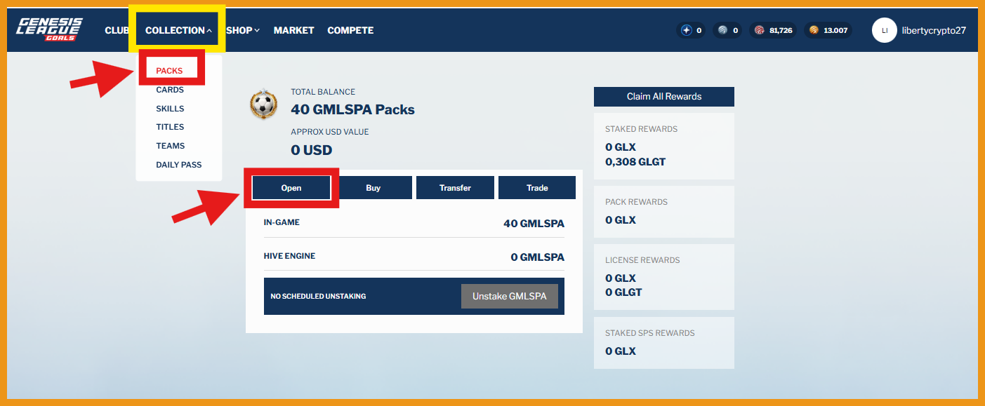Select Packs from Collection menu
The height and width of the screenshot is (406, 985).
coord(169,71)
